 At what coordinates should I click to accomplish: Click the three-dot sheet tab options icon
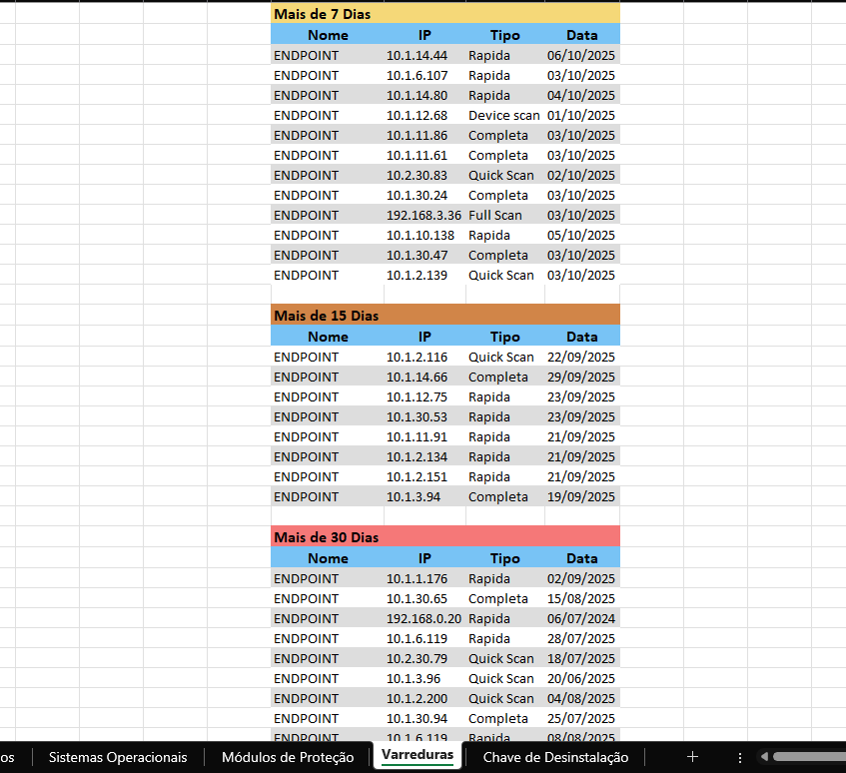pyautogui.click(x=739, y=757)
